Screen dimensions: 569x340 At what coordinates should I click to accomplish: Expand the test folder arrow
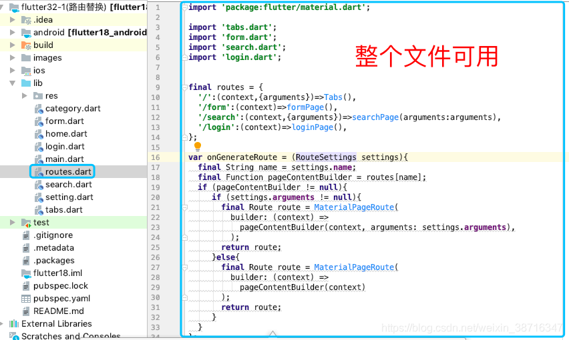(12, 222)
